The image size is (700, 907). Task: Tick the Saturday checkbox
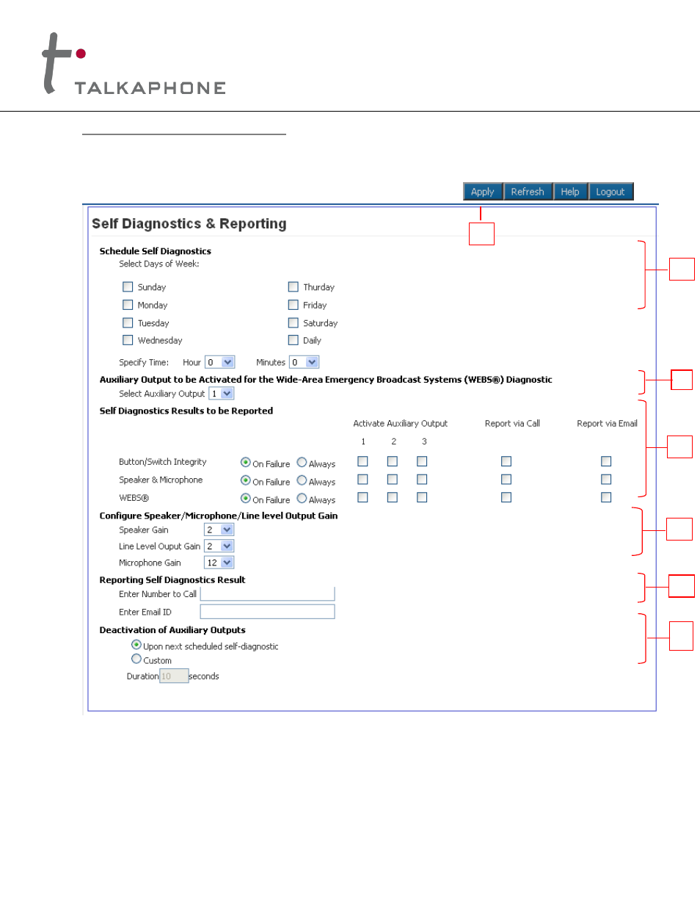point(294,323)
